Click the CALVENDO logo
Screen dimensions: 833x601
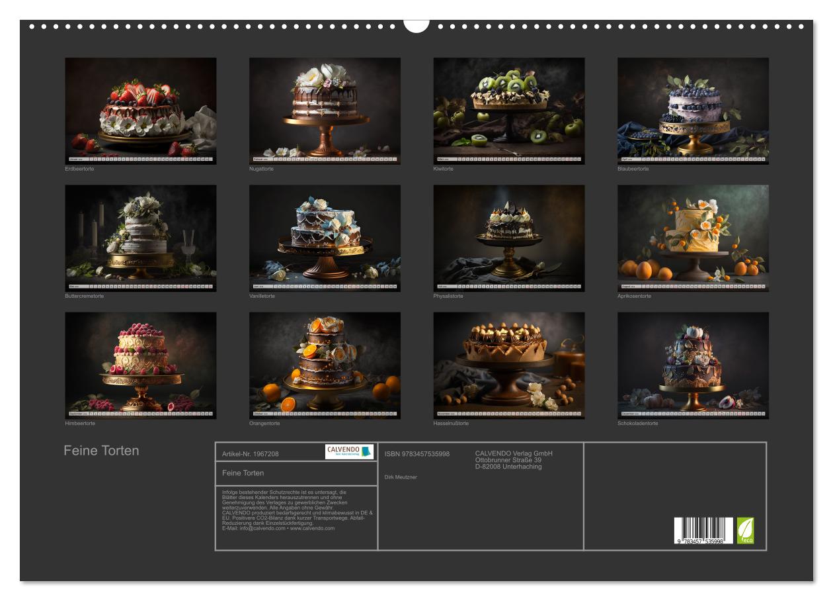coord(349,452)
